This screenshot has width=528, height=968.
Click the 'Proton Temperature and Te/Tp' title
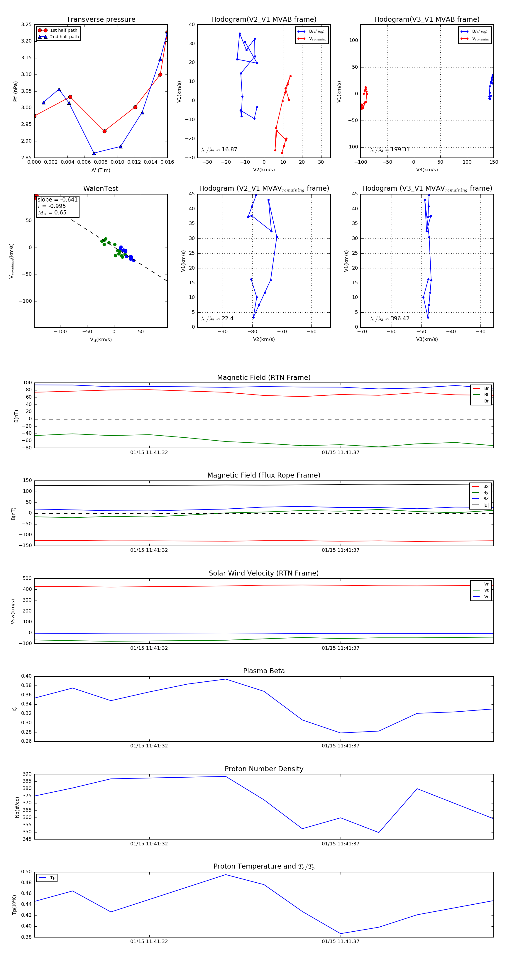(x=264, y=867)
